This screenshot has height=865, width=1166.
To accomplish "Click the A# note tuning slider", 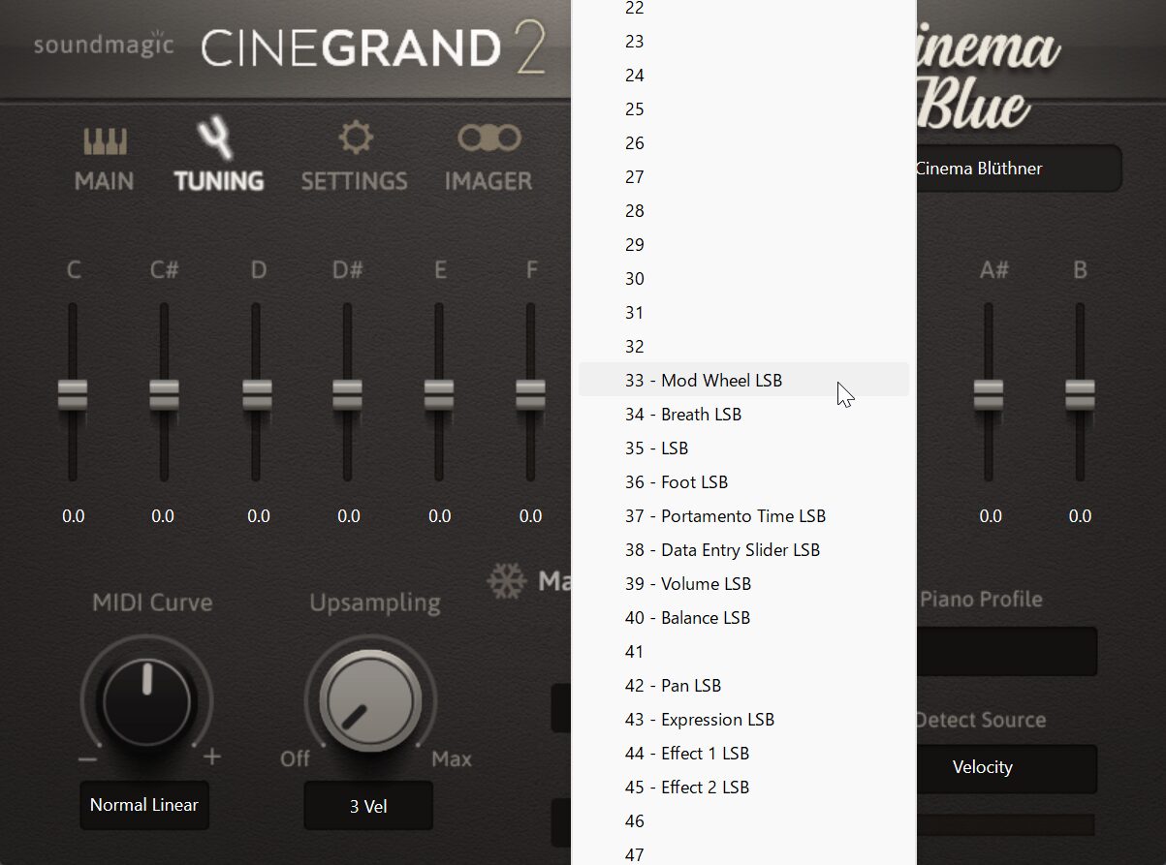I will [x=989, y=394].
